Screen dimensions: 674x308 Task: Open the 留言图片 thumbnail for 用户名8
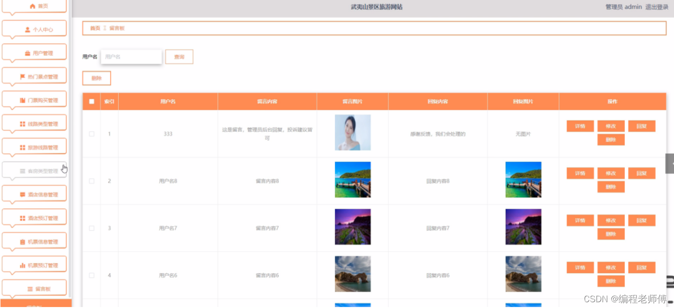click(x=353, y=180)
